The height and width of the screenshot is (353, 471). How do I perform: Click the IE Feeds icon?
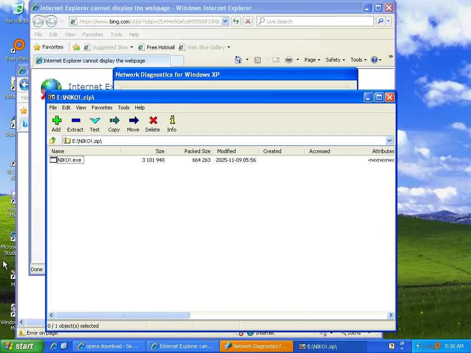click(x=258, y=60)
